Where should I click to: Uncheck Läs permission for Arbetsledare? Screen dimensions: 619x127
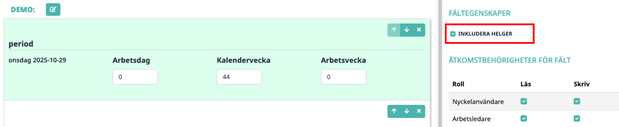point(523,118)
